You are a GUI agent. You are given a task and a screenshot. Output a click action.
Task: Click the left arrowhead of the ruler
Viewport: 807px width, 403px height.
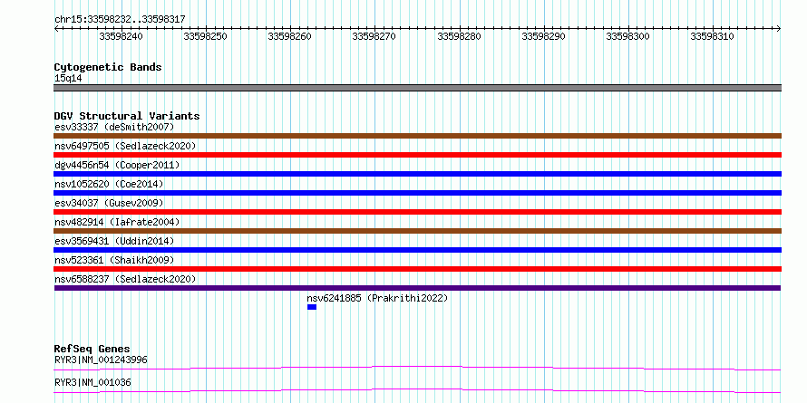point(56,28)
